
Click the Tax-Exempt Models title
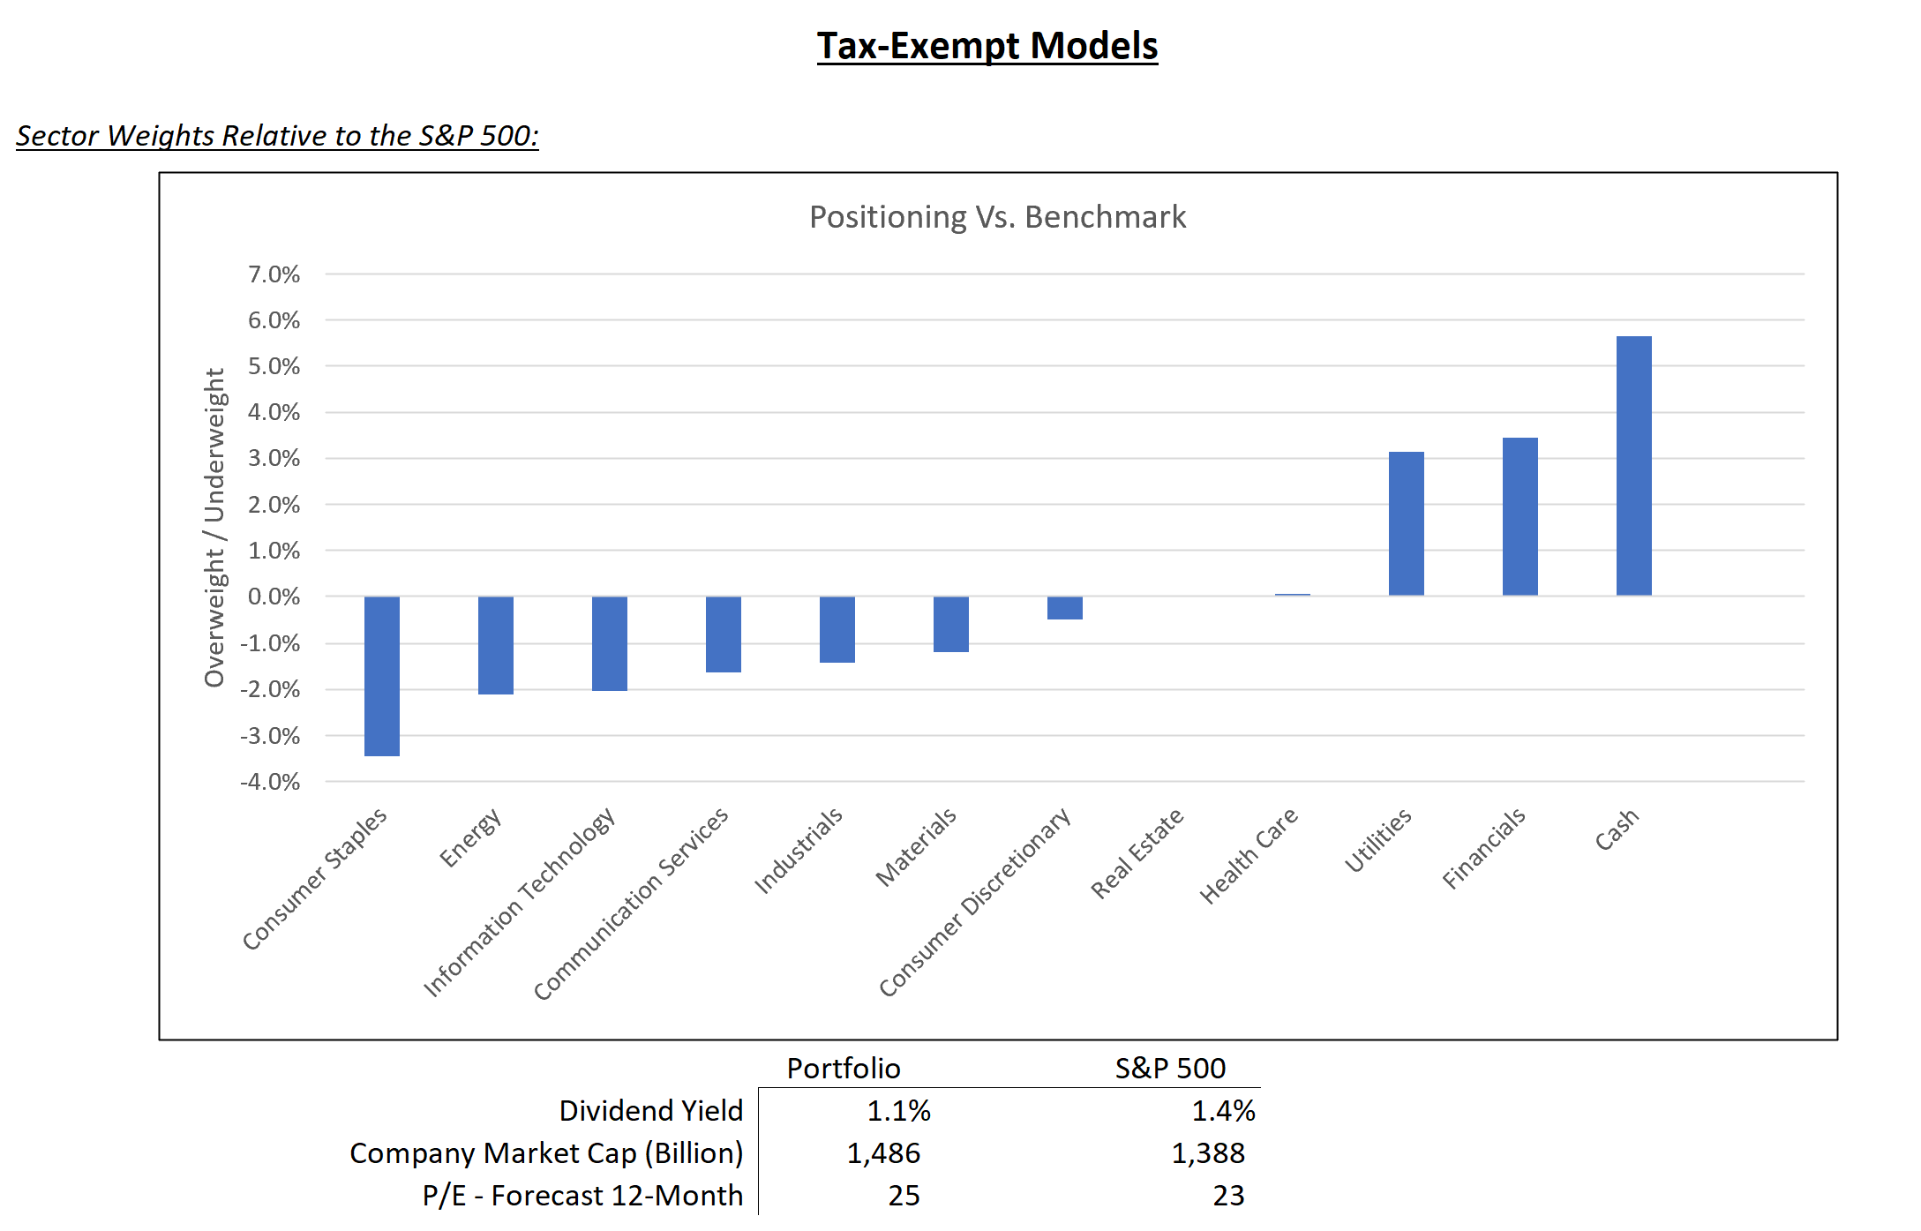[x=987, y=46]
